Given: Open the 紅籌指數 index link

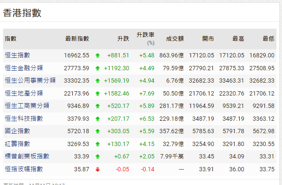Looking at the screenshot, I should coord(18,144).
